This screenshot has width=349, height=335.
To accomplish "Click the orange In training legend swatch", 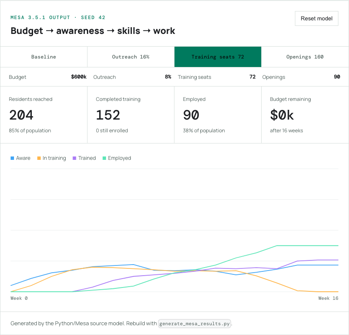I will (x=39, y=158).
